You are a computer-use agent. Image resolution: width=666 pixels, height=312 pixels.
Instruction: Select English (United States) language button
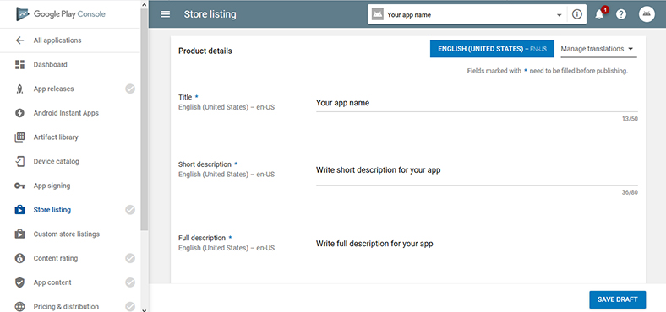tap(492, 49)
